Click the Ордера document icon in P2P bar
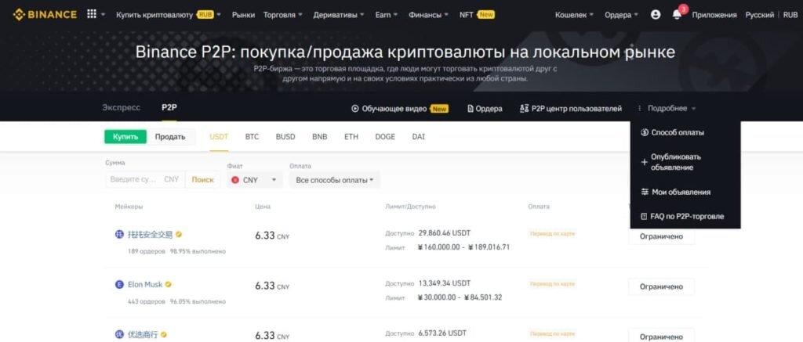 click(471, 108)
